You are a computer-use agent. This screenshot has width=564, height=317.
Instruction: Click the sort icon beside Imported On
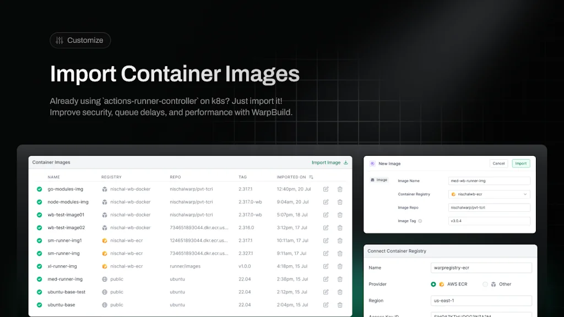(311, 177)
